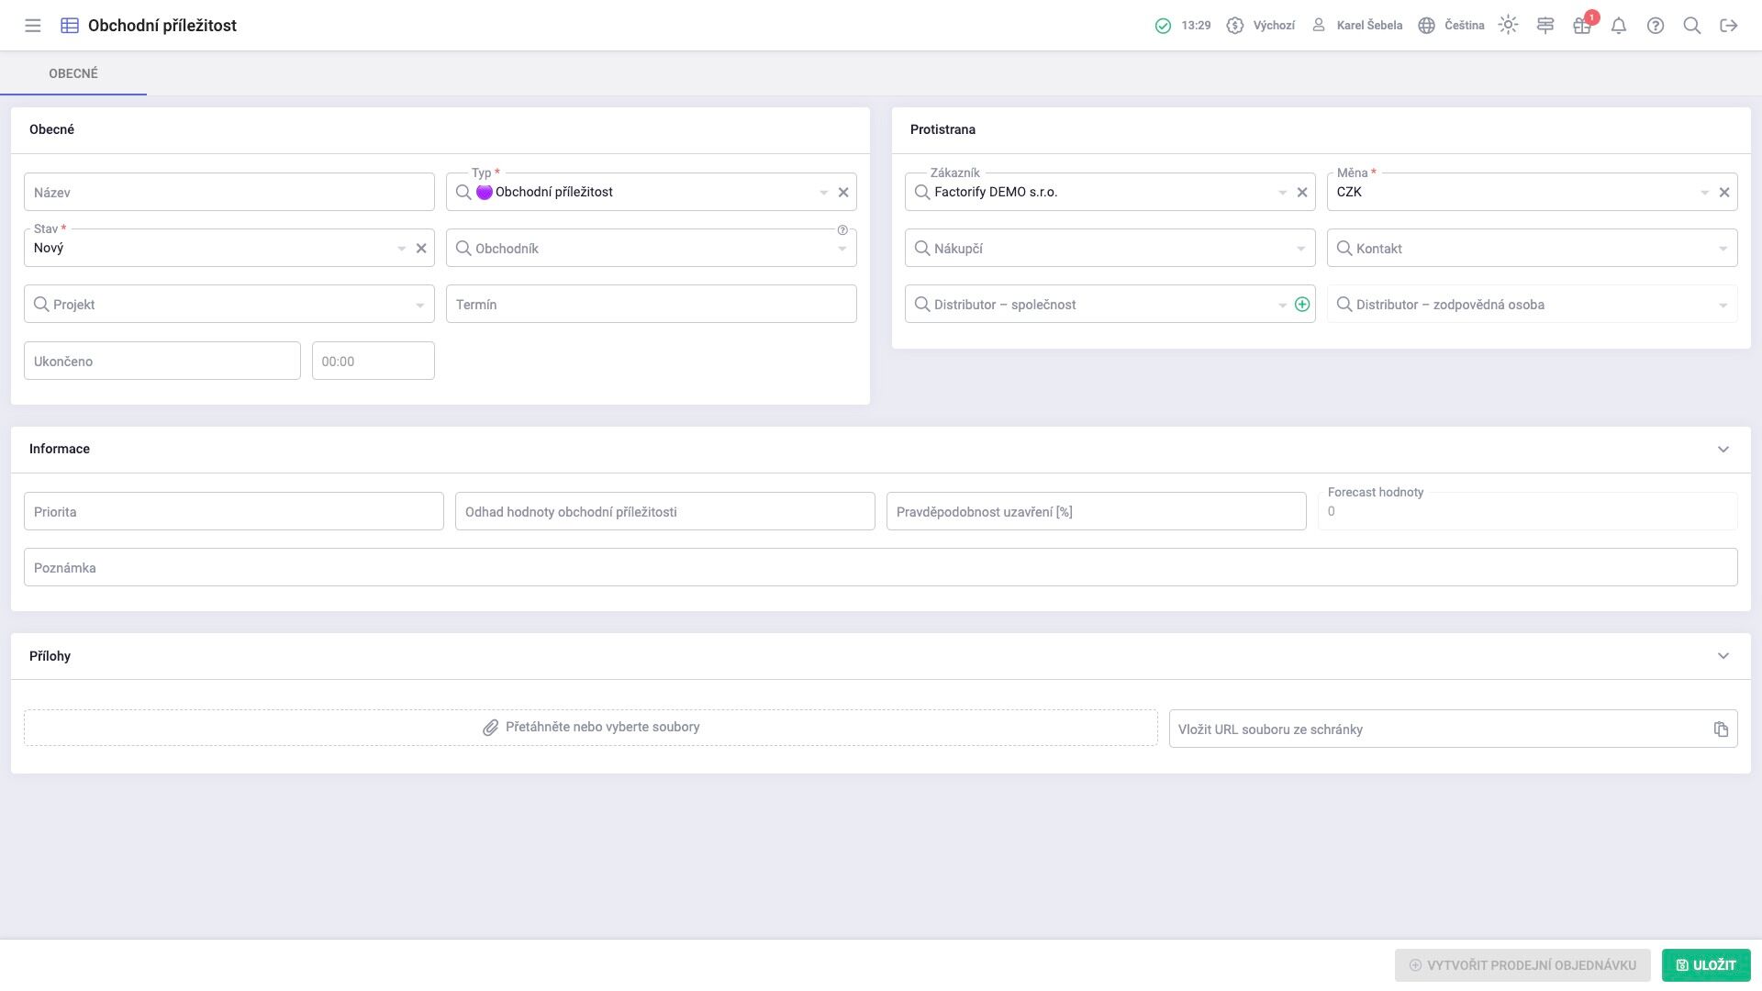
Task: Click the attachment drop area to select files
Action: (591, 728)
